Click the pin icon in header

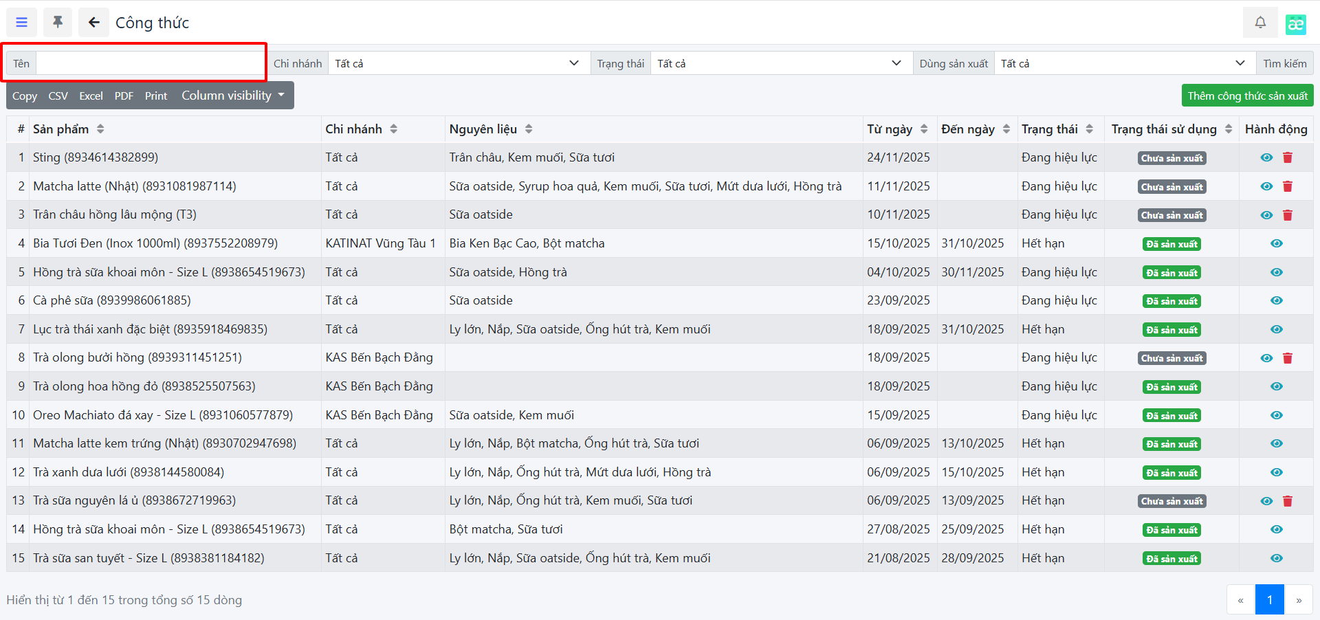(58, 23)
